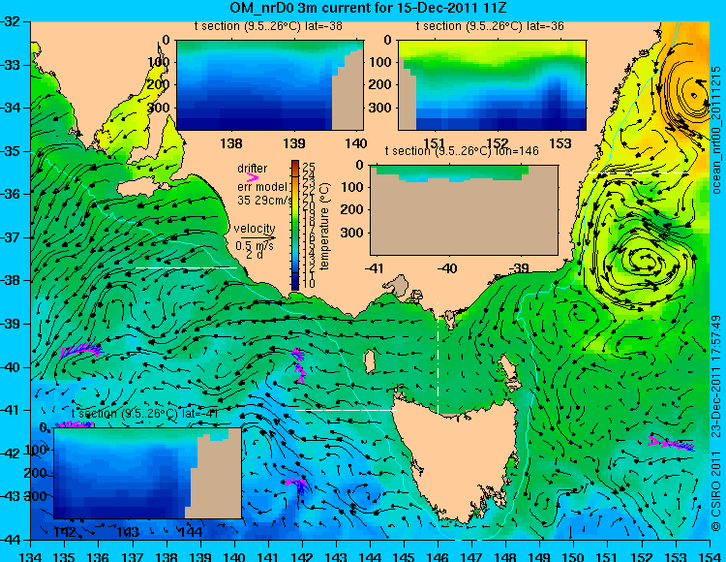Image resolution: width=726 pixels, height=562 pixels.
Task: Select the 'drifter' legend label
Action: (253, 169)
